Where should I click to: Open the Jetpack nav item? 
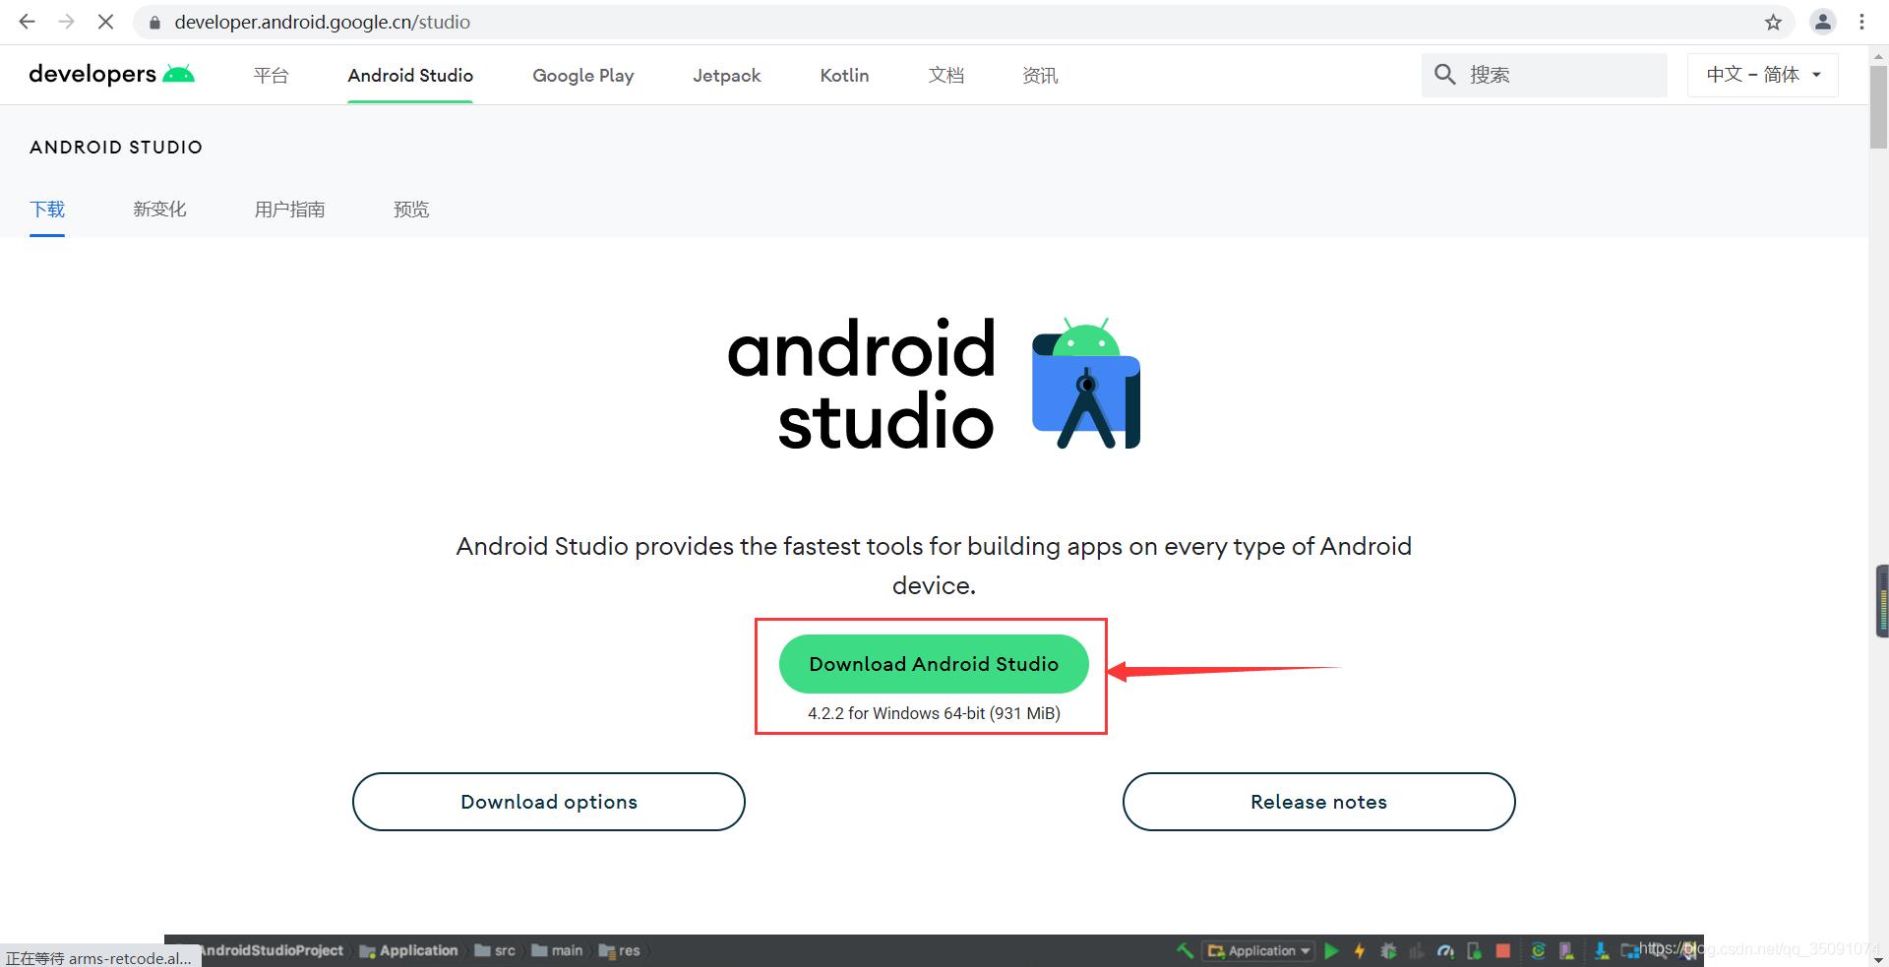point(727,75)
